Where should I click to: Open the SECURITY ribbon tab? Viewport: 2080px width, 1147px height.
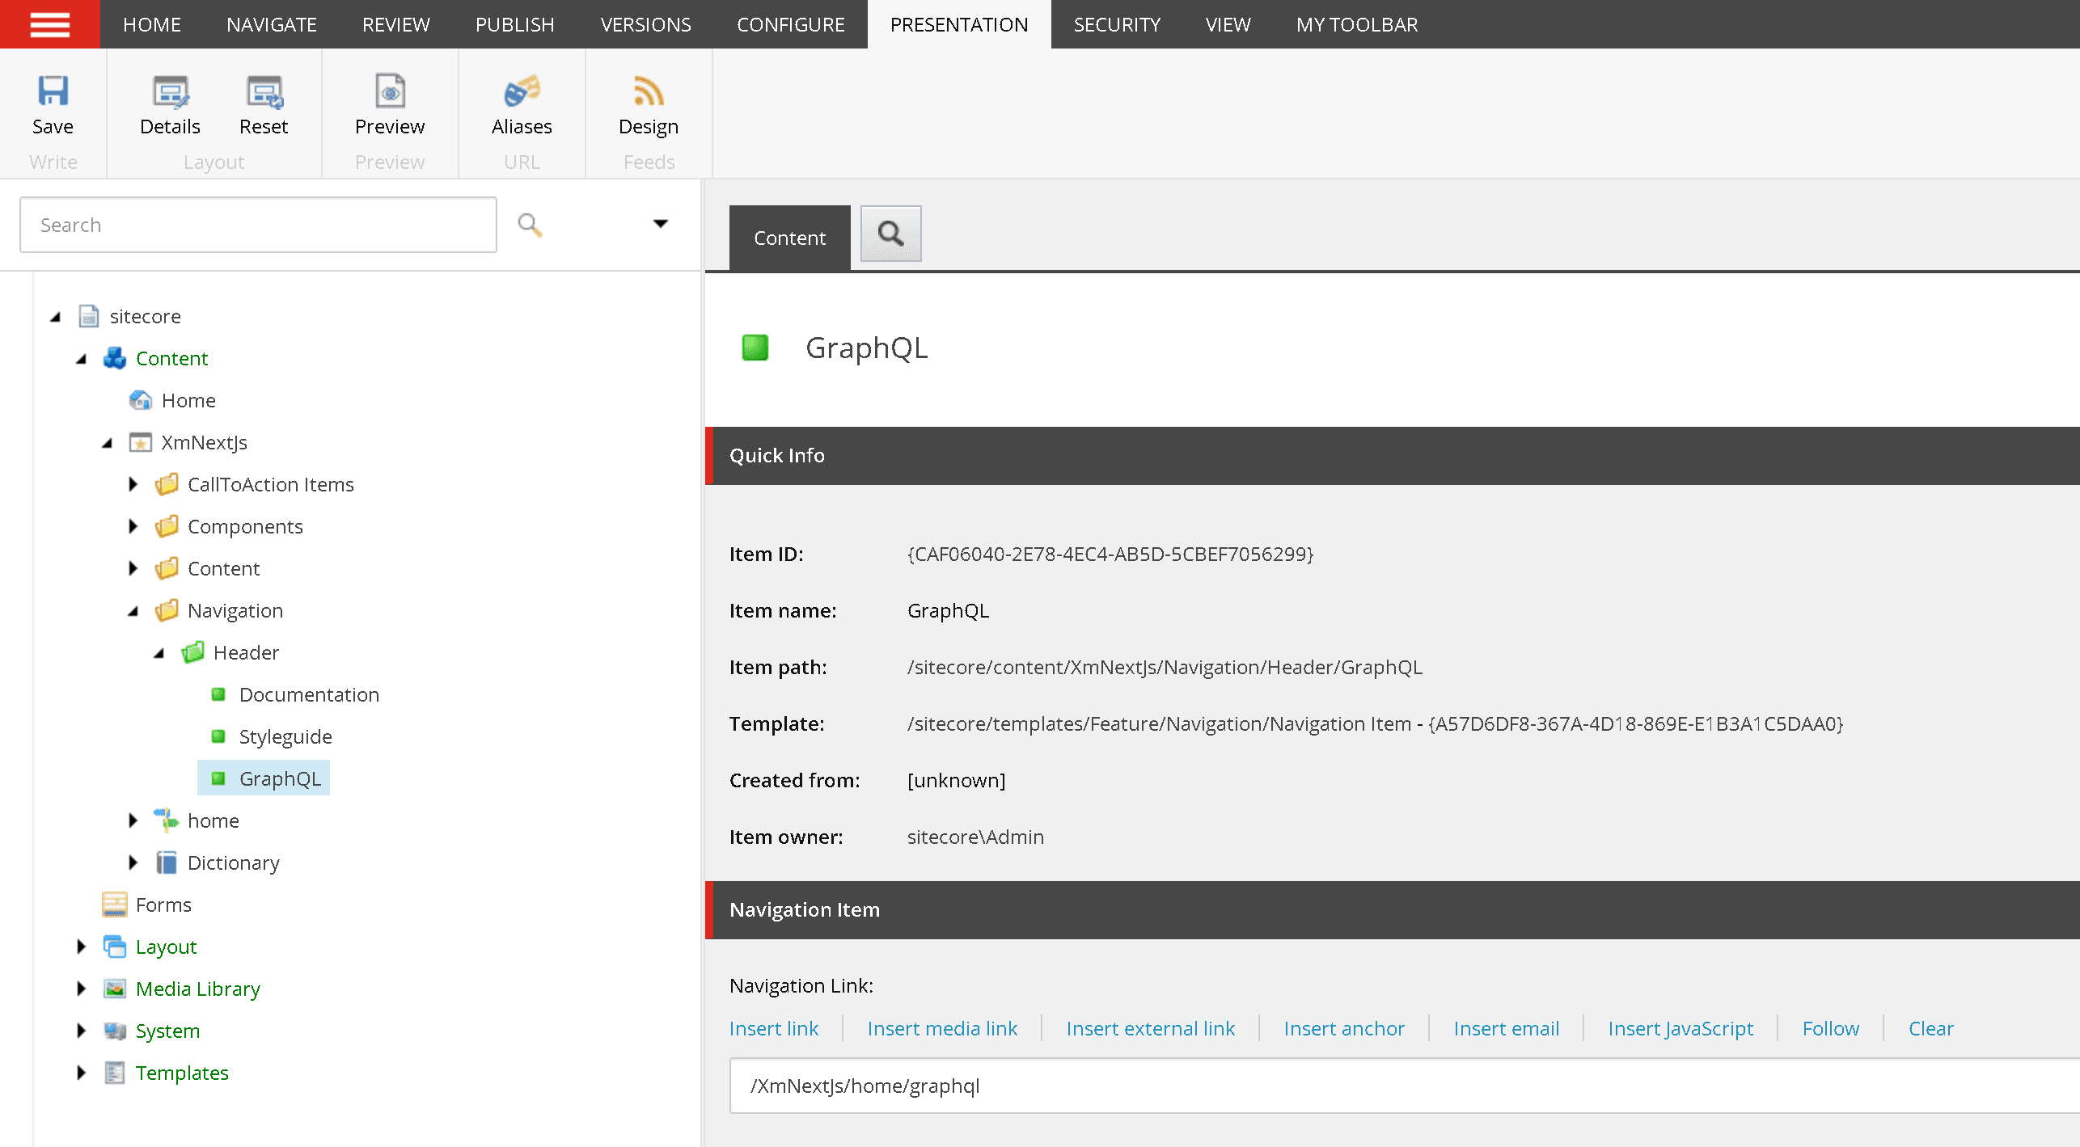(1117, 24)
